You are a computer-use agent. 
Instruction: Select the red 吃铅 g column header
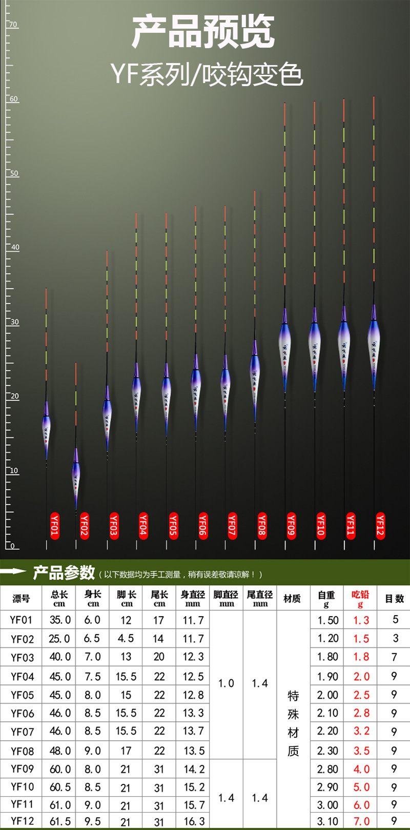tap(361, 598)
